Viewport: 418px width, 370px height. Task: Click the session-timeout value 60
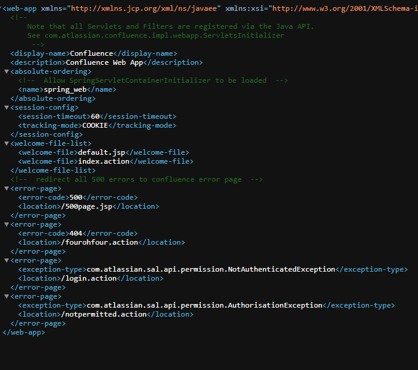point(95,116)
